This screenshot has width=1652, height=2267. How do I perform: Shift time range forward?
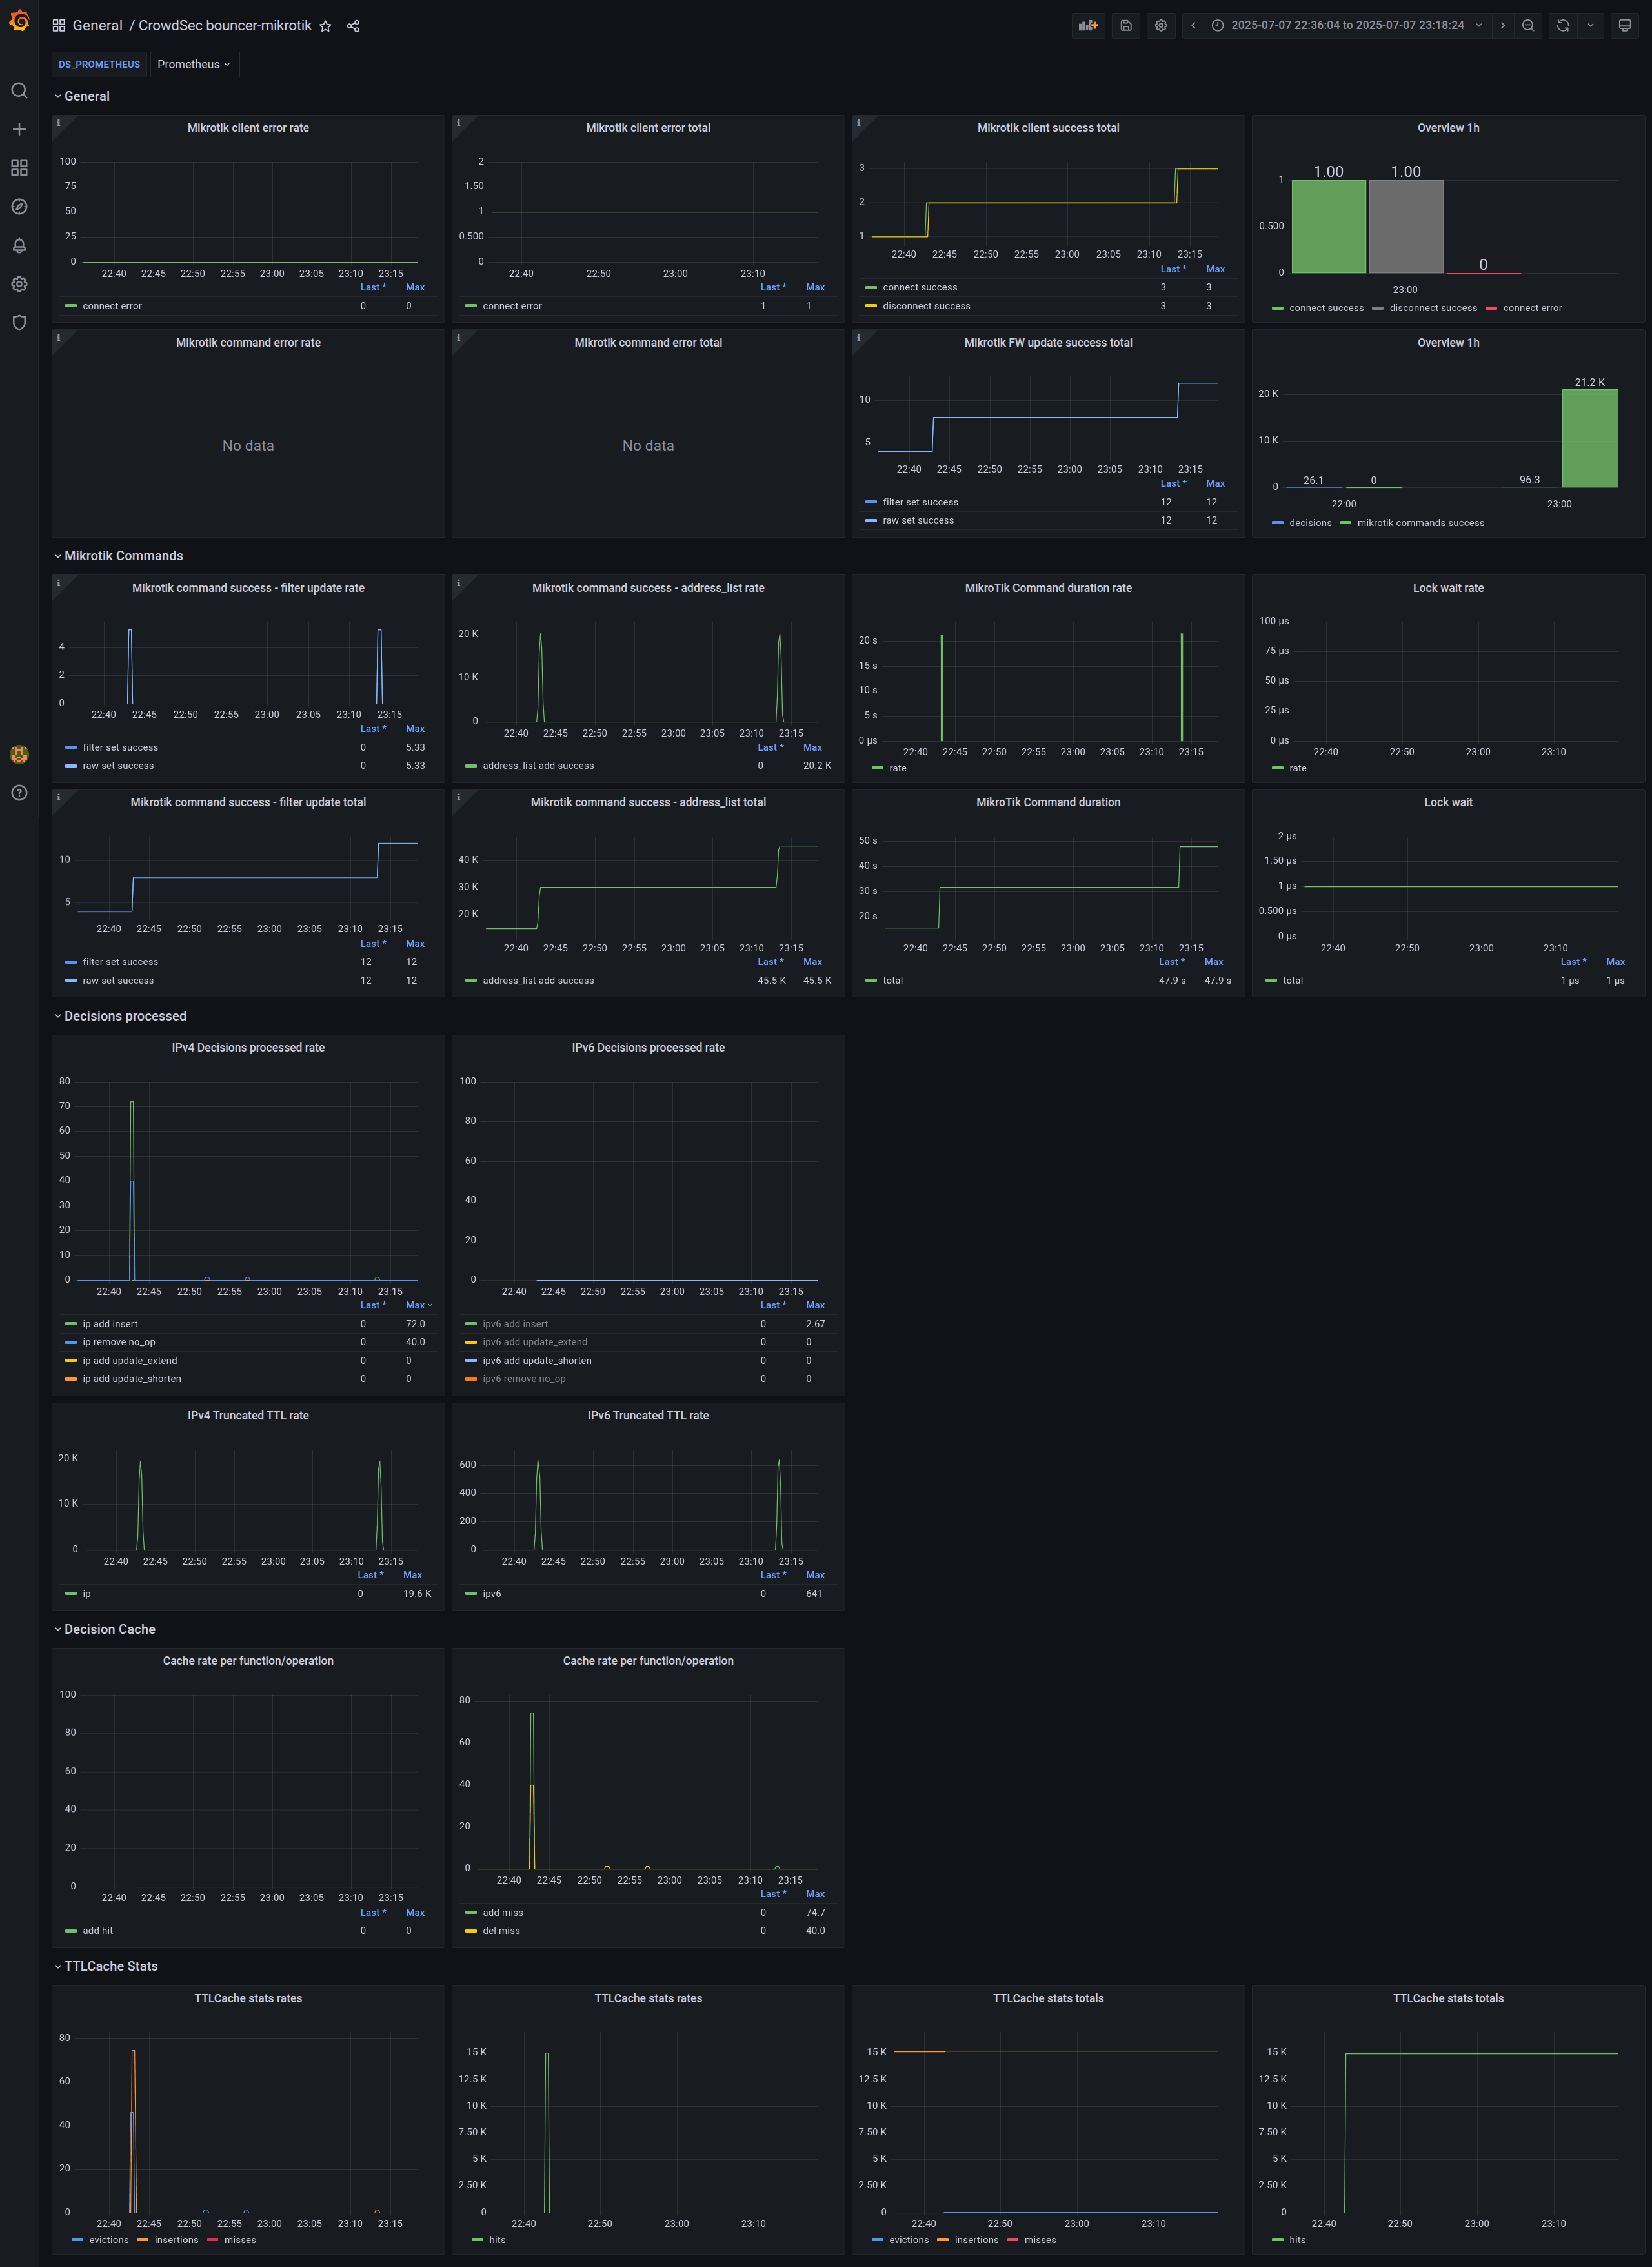click(1502, 26)
